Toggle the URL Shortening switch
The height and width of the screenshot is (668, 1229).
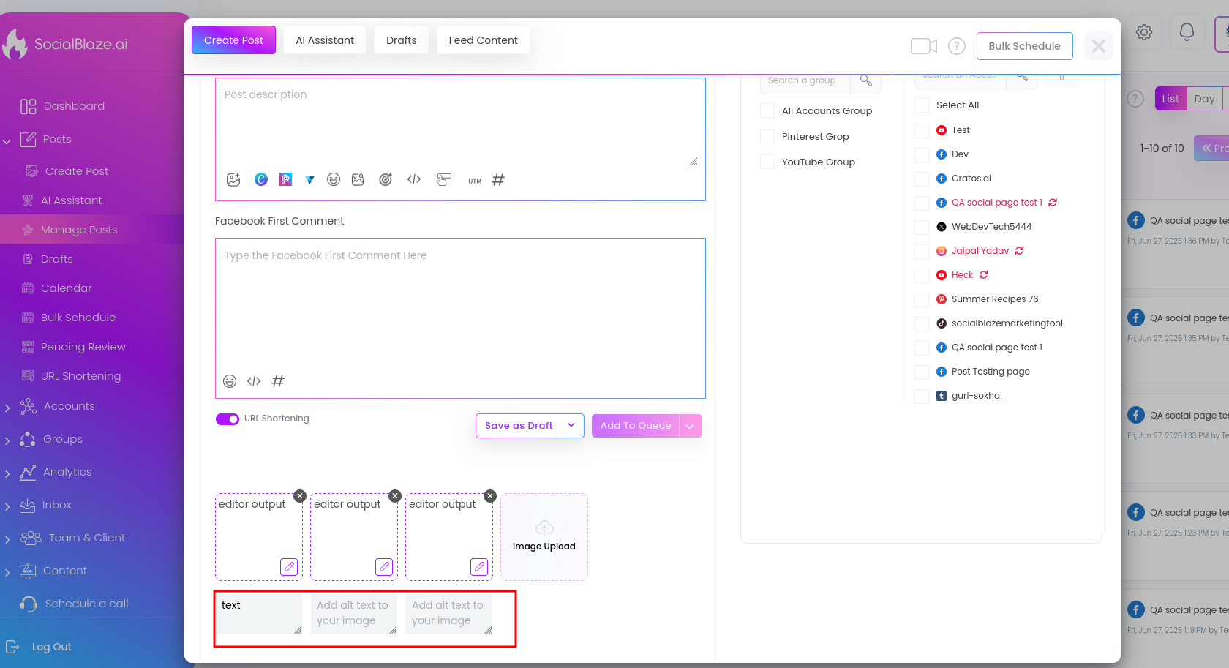[228, 419]
